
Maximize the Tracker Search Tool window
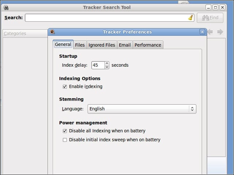pos(215,7)
